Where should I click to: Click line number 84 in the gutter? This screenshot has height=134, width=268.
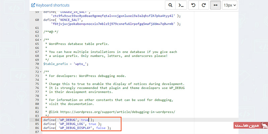37,120
